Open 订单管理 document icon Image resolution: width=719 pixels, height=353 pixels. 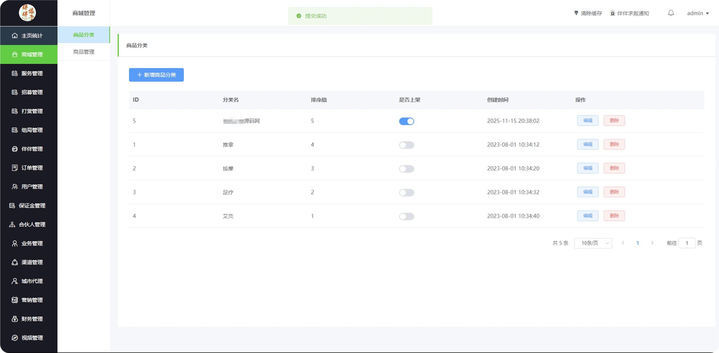[15, 168]
